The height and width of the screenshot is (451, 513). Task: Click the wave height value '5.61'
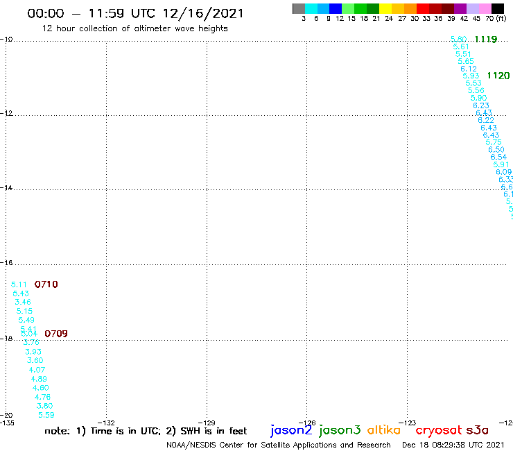click(x=461, y=47)
